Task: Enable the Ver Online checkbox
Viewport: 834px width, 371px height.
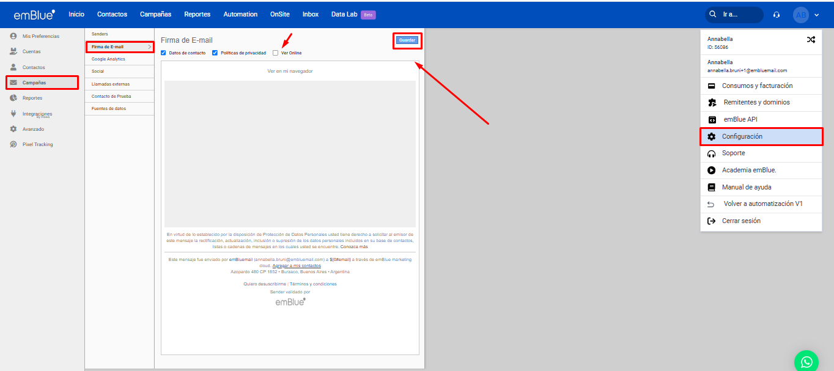Action: (275, 53)
